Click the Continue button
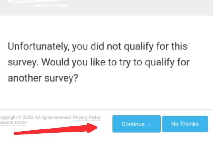Viewport: 213px width, 150px height. 137,124
